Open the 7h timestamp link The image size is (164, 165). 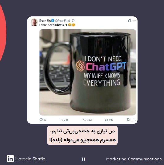[x=74, y=21]
